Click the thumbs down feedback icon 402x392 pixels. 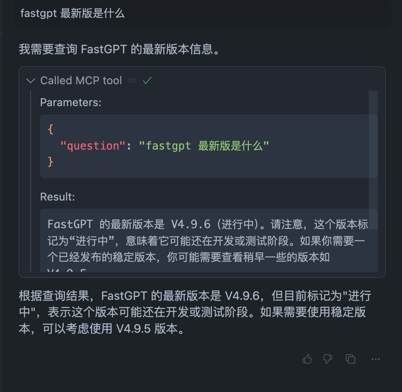(328, 359)
